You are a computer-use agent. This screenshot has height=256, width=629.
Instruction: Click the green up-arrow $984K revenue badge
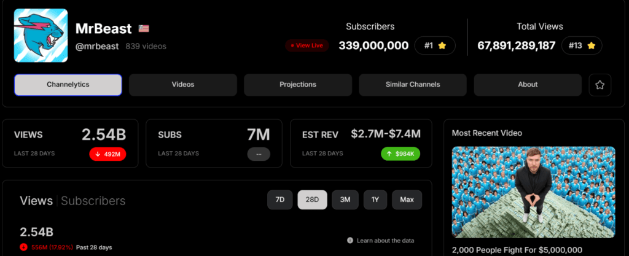pos(400,154)
